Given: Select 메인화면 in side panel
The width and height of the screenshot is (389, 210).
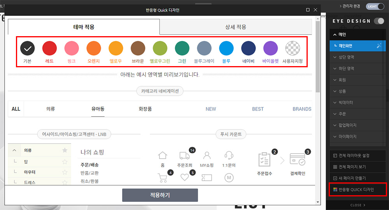Looking at the screenshot, I should point(357,46).
